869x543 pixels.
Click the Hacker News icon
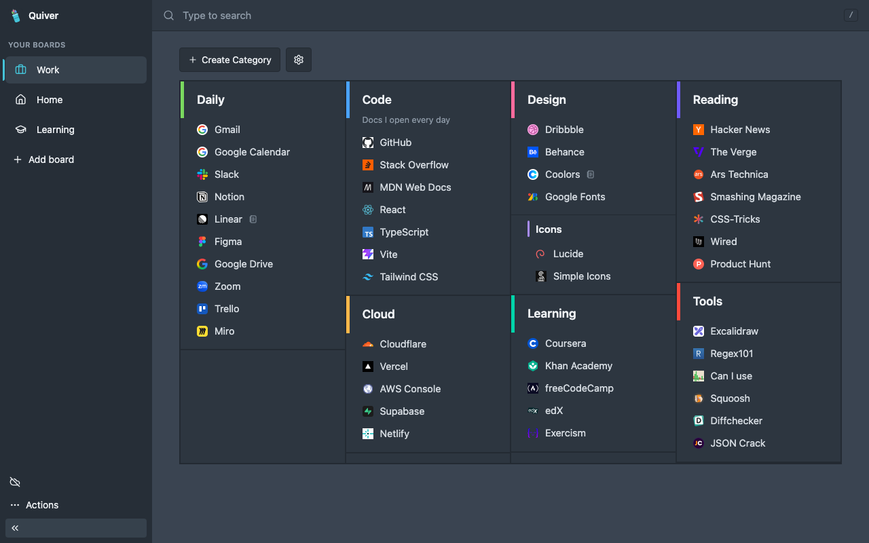(699, 130)
